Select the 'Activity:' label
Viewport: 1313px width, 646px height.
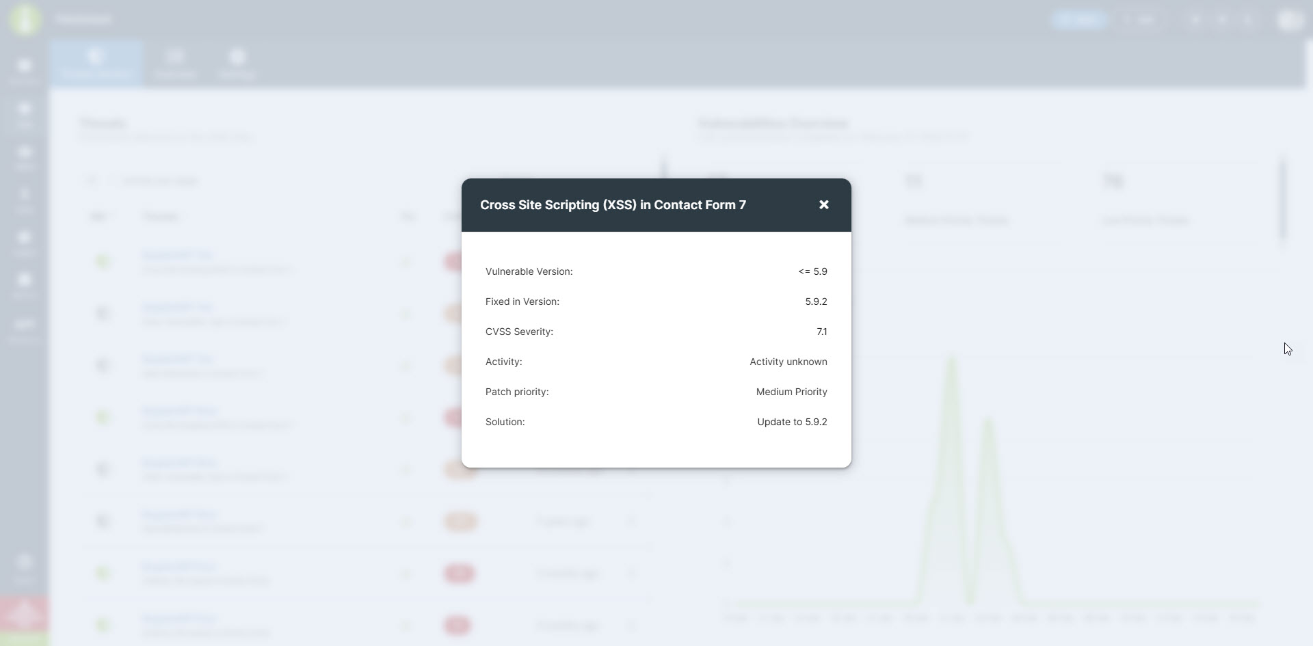[503, 362]
